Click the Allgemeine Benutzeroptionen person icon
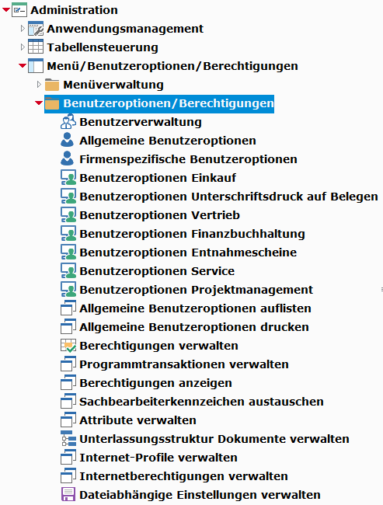Viewport: 383px width, 505px height. click(x=68, y=141)
